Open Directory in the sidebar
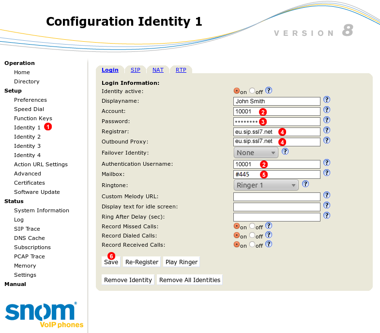Viewport: 380px width, 333px height. [27, 81]
